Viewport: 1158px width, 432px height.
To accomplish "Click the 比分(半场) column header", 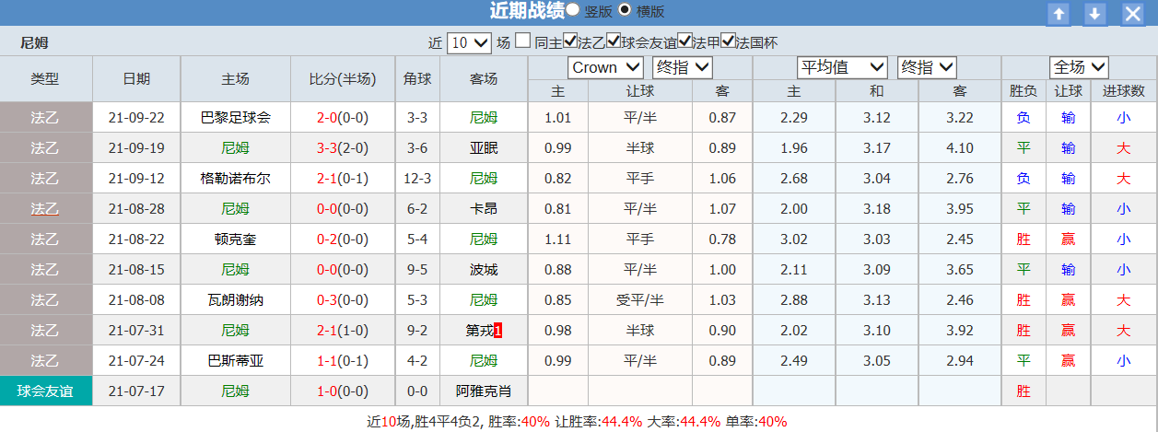I will pos(343,78).
